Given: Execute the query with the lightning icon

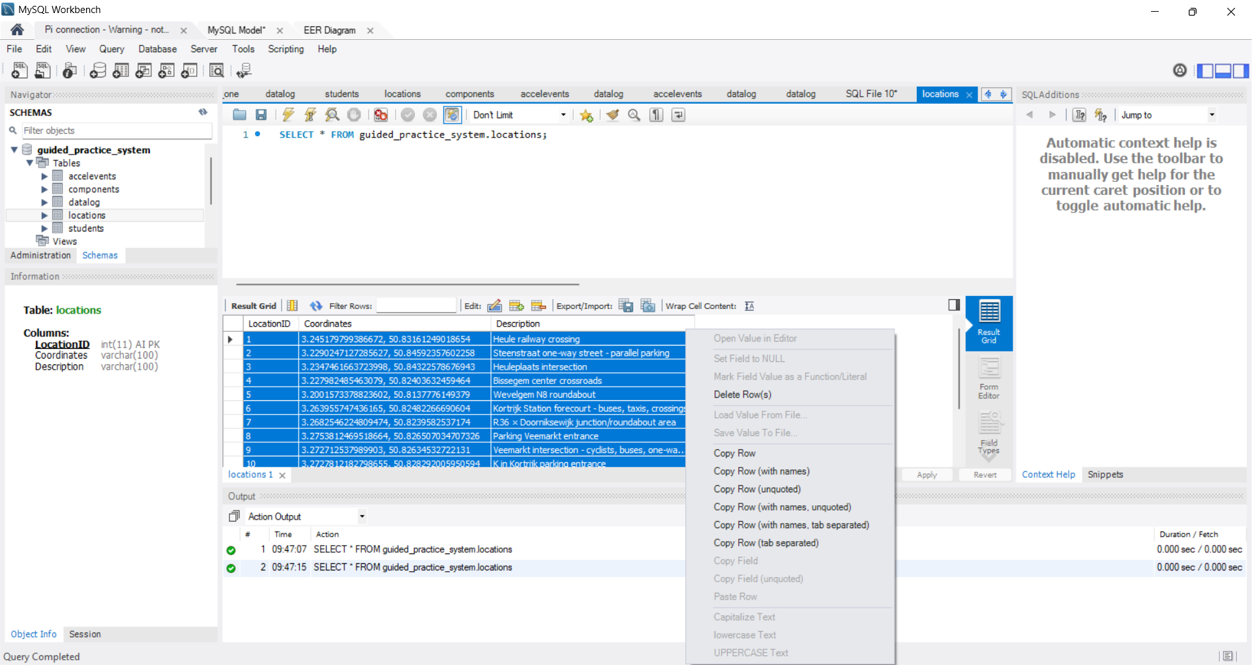Looking at the screenshot, I should pos(288,115).
